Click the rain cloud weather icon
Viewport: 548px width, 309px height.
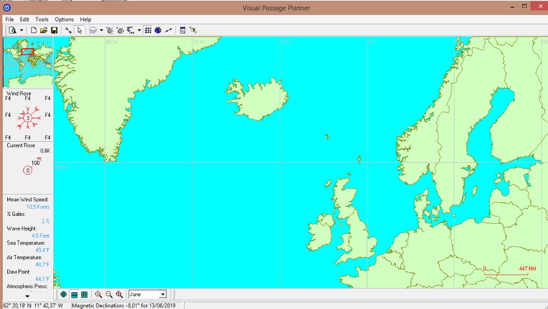(x=93, y=30)
